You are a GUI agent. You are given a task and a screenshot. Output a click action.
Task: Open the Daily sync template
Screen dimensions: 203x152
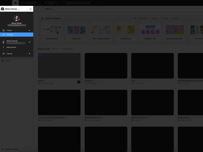click(77, 32)
